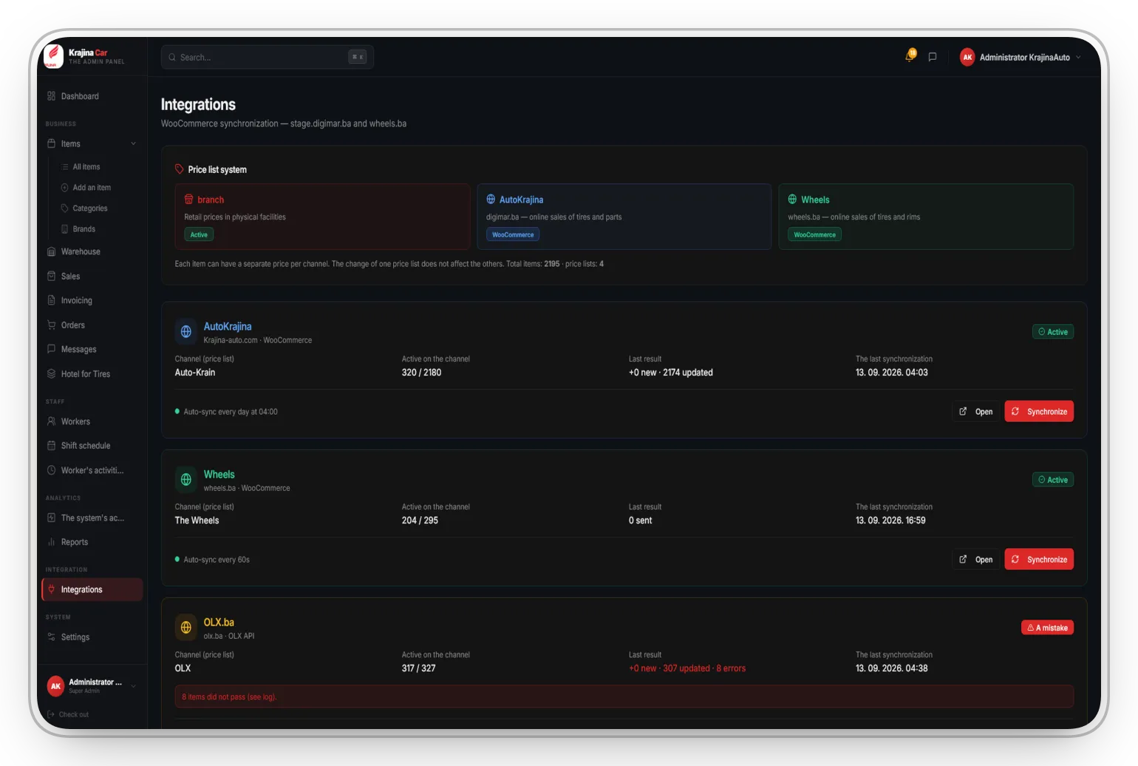Select the Wheels price list card
The height and width of the screenshot is (766, 1138).
926,217
